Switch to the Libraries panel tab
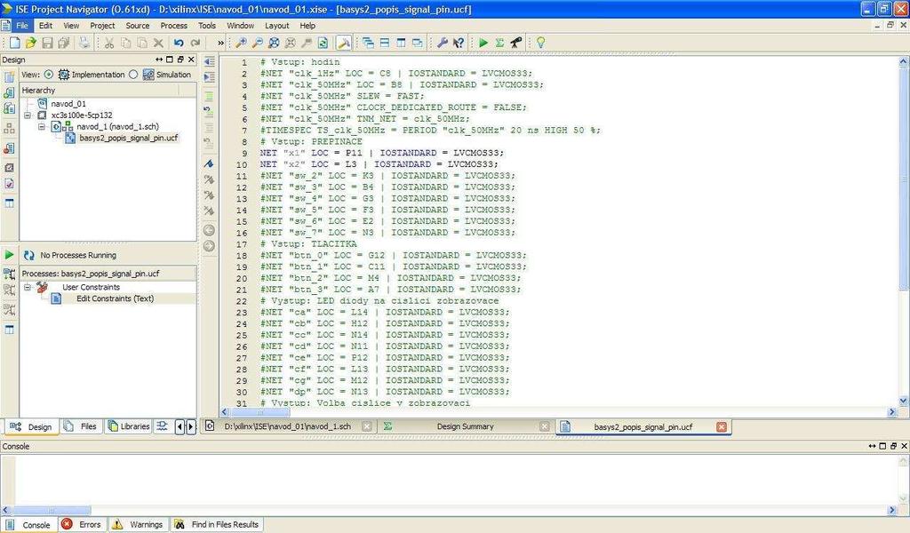 [129, 427]
